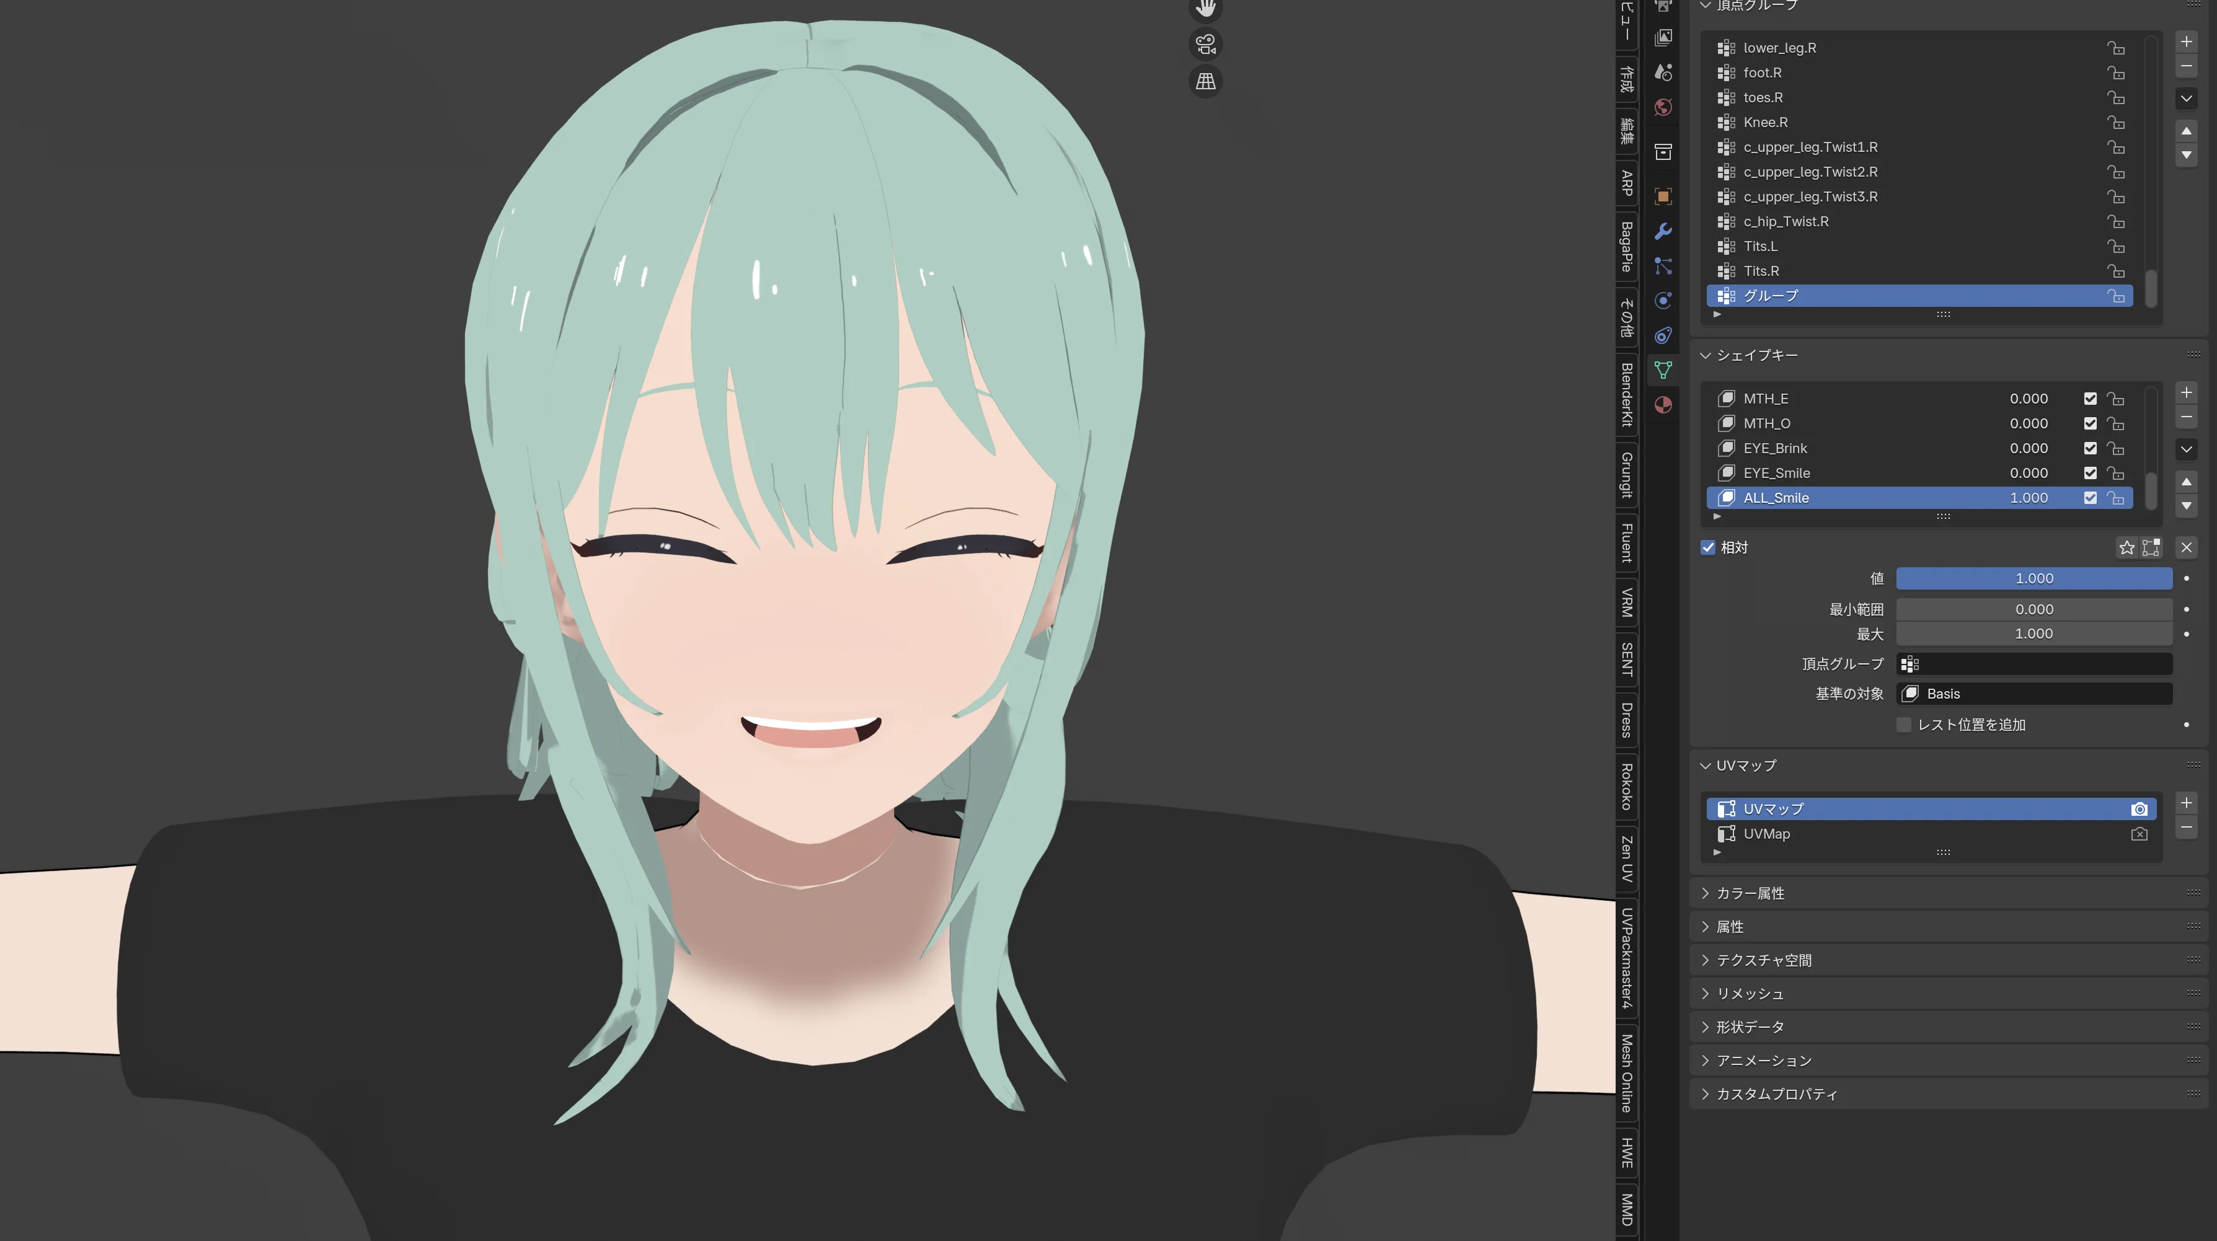Add a new shape key with plus
The width and height of the screenshot is (2217, 1241).
(x=2185, y=392)
